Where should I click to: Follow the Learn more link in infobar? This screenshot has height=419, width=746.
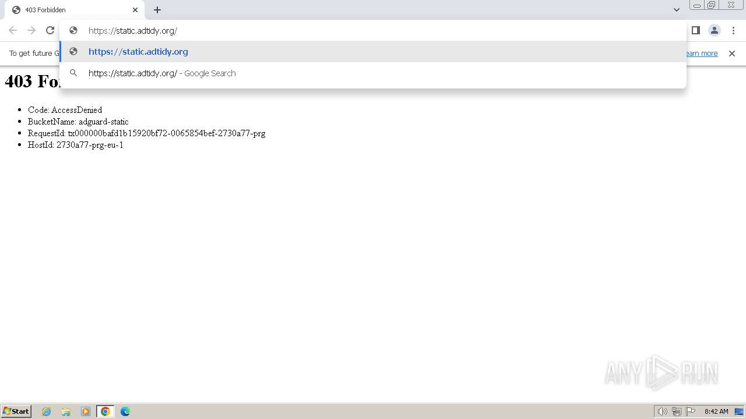701,54
